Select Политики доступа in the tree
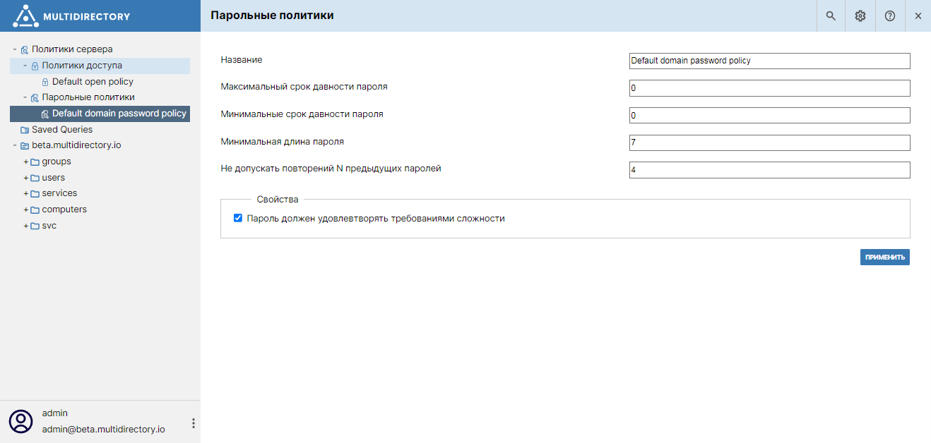Image resolution: width=931 pixels, height=443 pixels. point(81,66)
